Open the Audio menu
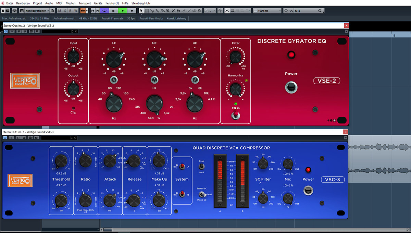The image size is (411, 233). click(x=49, y=3)
